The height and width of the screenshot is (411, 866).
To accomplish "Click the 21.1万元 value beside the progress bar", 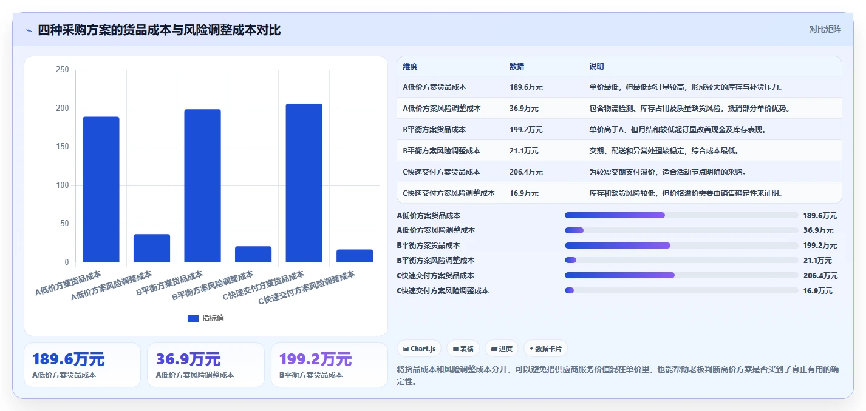I will click(x=818, y=261).
